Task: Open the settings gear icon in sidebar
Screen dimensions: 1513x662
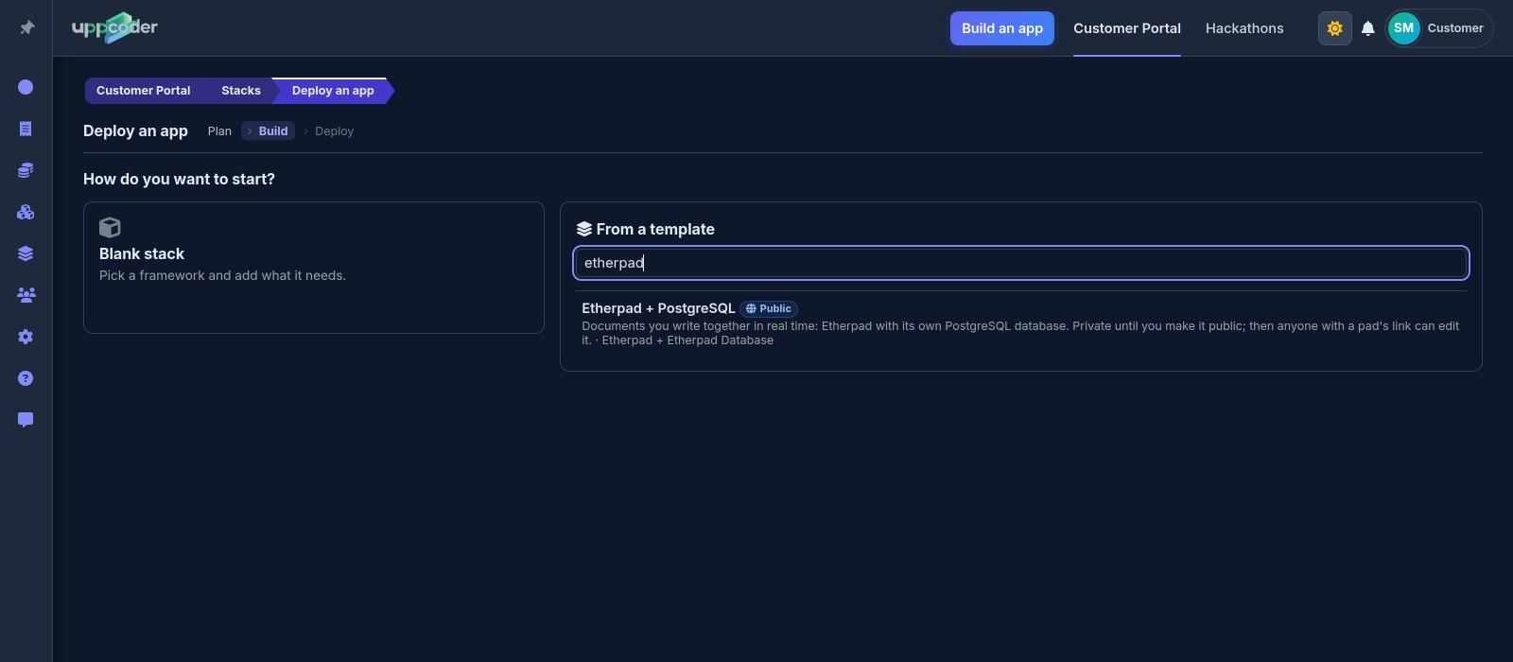Action: tap(26, 337)
